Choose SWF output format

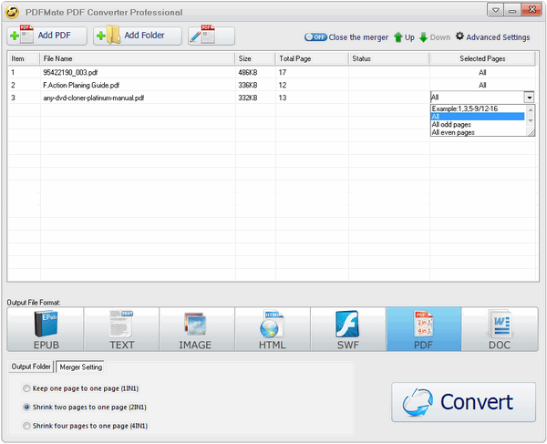348,329
